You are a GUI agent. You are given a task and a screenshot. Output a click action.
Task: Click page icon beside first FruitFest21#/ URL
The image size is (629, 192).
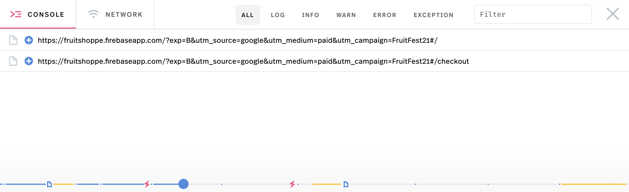[13, 40]
